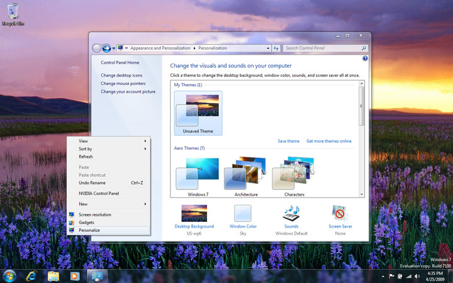The height and width of the screenshot is (283, 453).
Task: Open Change your account picture link
Action: click(x=128, y=92)
